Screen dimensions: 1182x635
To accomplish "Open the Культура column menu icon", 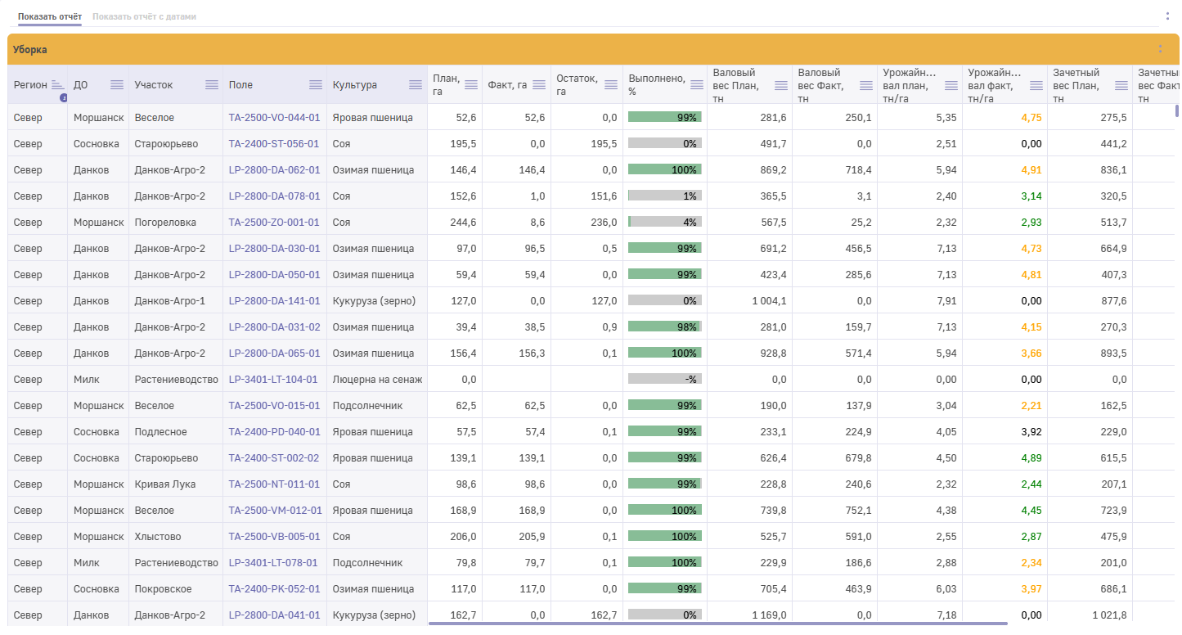I will click(x=416, y=85).
